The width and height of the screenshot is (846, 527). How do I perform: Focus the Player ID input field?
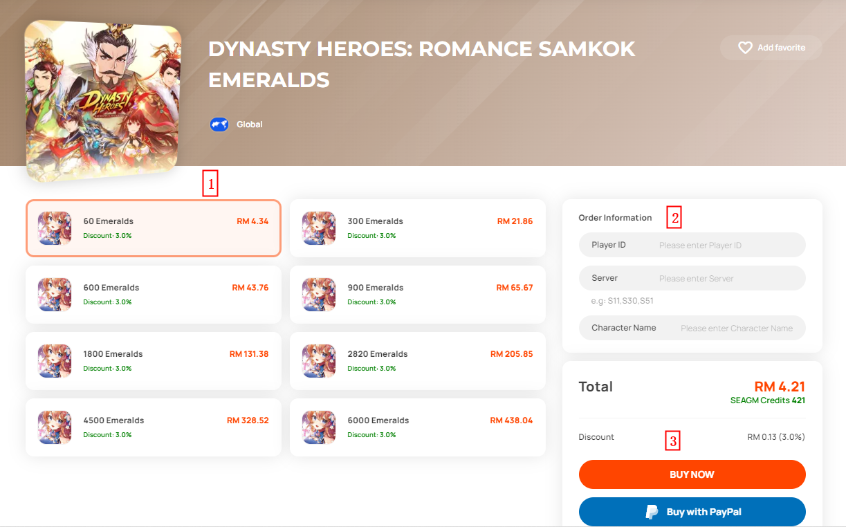pyautogui.click(x=692, y=245)
